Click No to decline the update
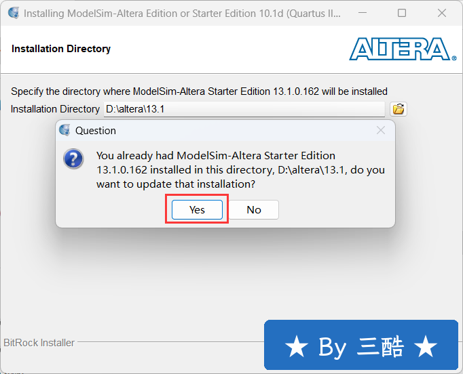 [254, 209]
